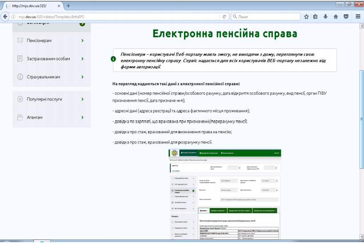Open the Агентам sidebar item

(52, 117)
